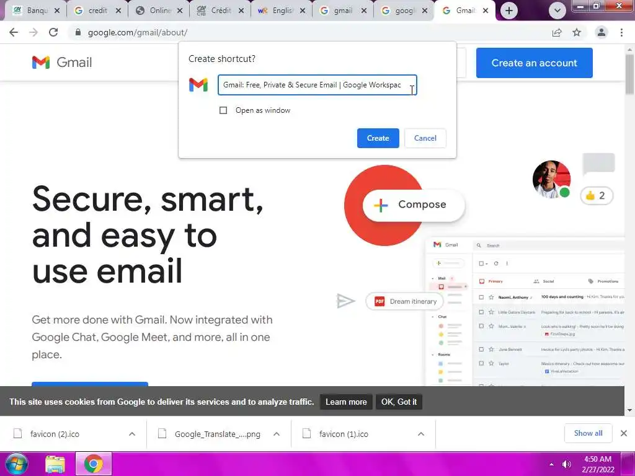The image size is (635, 476).
Task: Show hidden system tray icons
Action: [551, 464]
